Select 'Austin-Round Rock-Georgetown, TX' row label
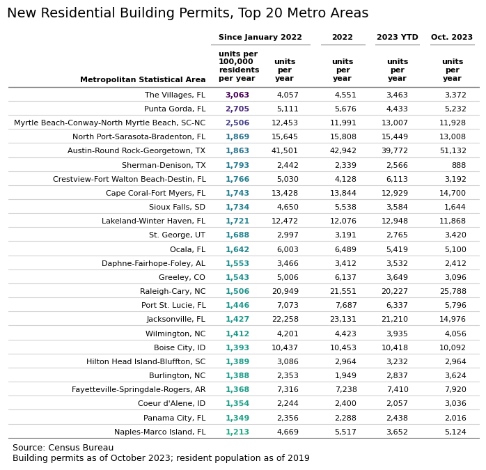Image resolution: width=486 pixels, height=470 pixels. pos(136,150)
